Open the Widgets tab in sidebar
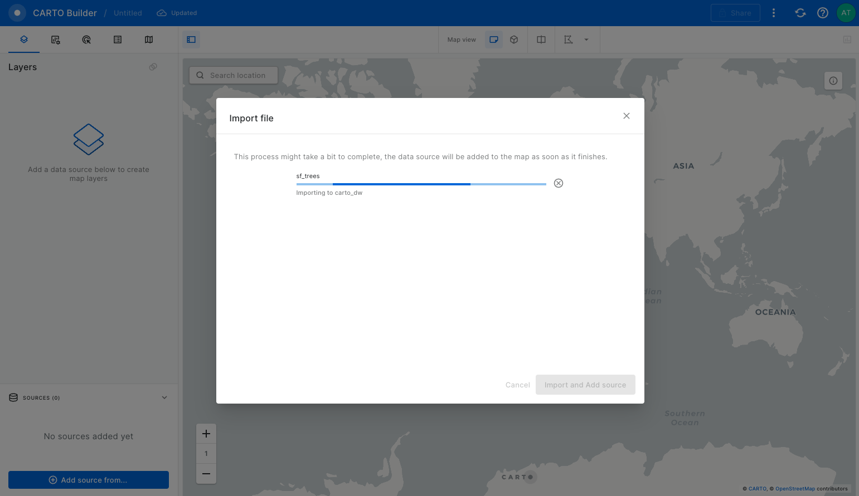This screenshot has height=496, width=859. pyautogui.click(x=55, y=40)
